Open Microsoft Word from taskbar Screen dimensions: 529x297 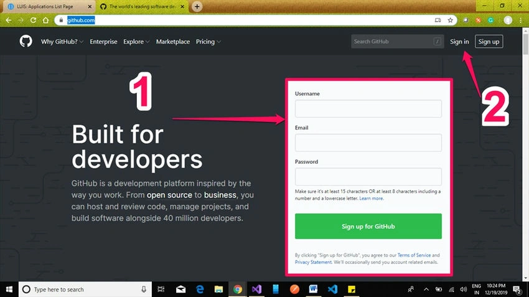[x=313, y=290]
